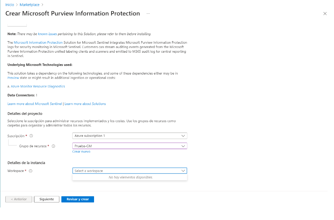Open the ellipsis more options menu
Viewport: 334px width, 220px height.
click(148, 14)
